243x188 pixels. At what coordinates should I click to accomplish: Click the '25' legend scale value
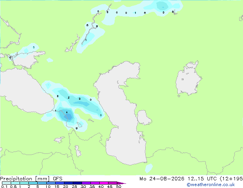coord(74,186)
